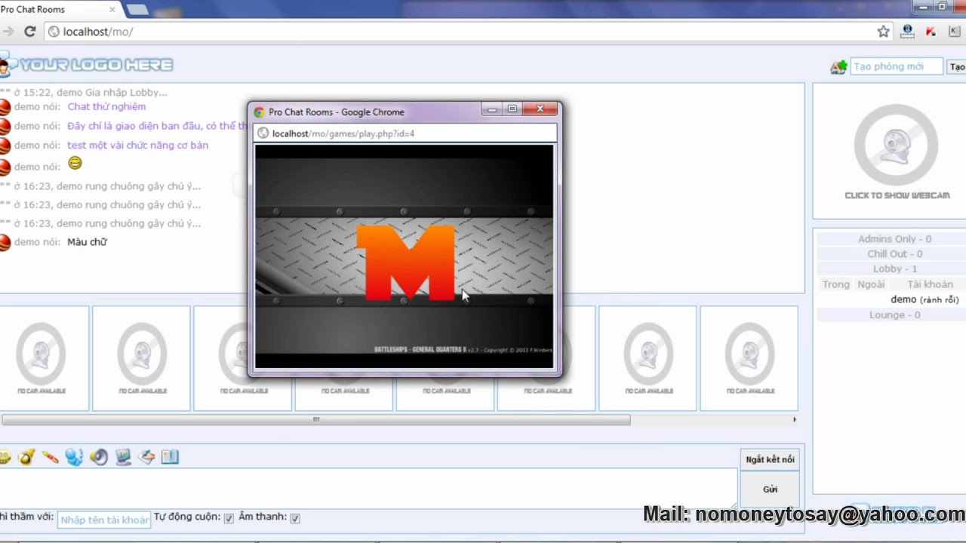Bookmark this page with the star icon

(883, 32)
